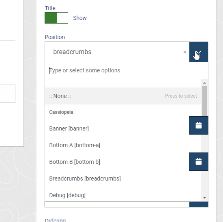The width and height of the screenshot is (223, 222).
Task: Click the dropdown list scroll down arrow
Action: (x=204, y=198)
